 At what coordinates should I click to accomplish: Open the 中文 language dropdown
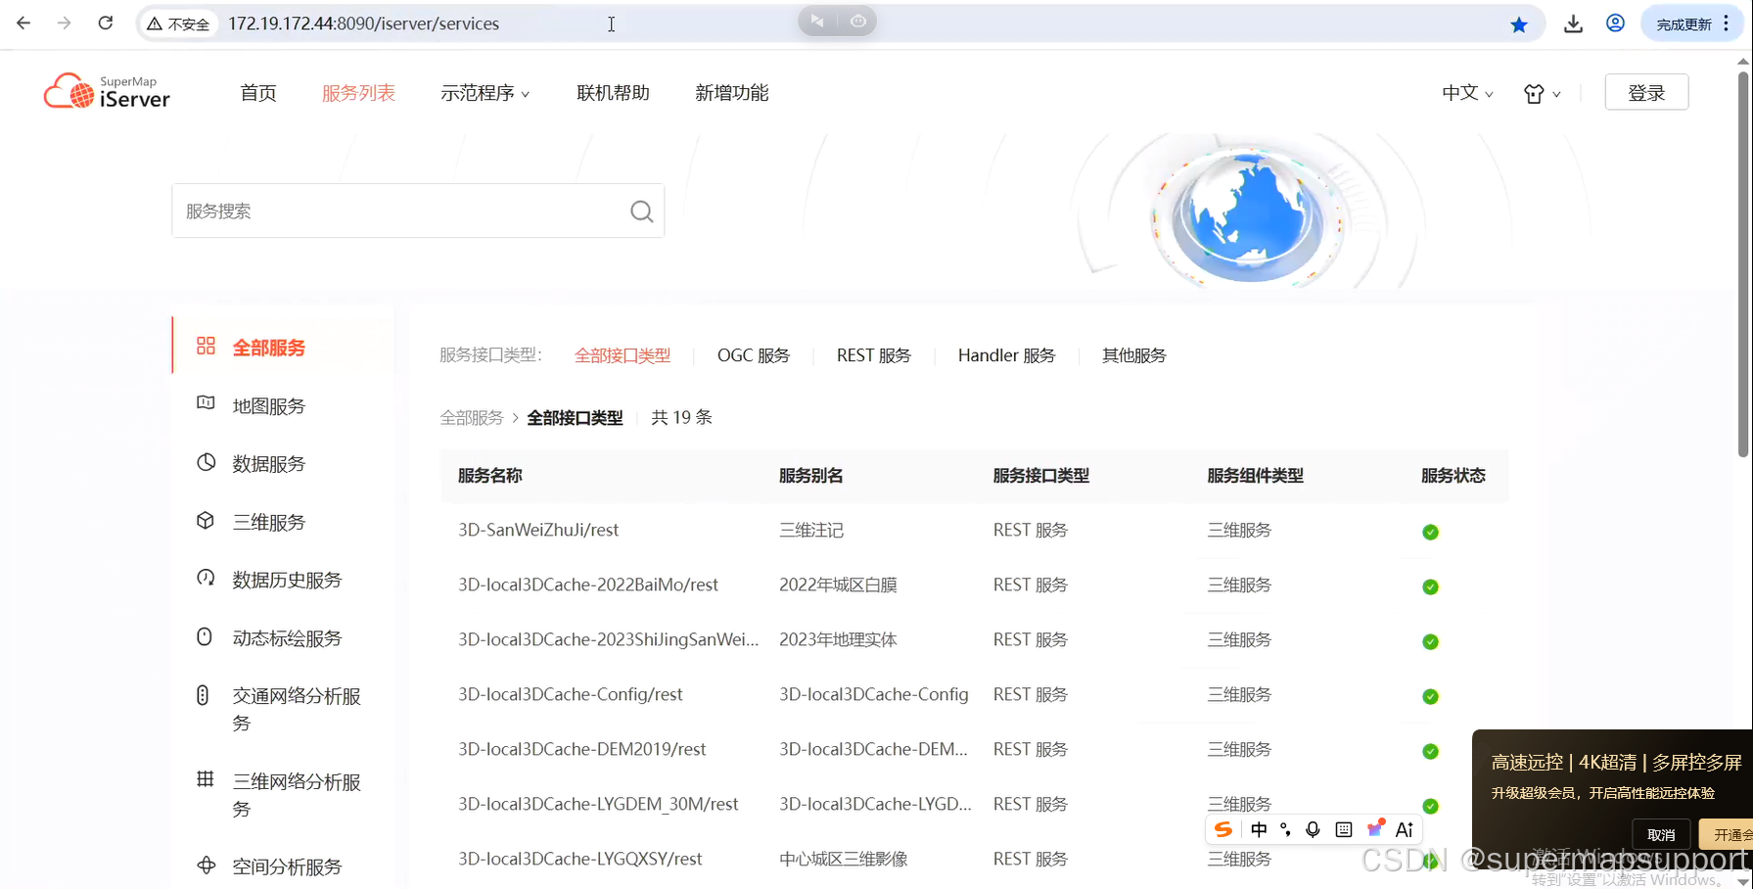click(1468, 93)
